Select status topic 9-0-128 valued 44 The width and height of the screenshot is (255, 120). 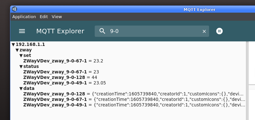click(60, 78)
